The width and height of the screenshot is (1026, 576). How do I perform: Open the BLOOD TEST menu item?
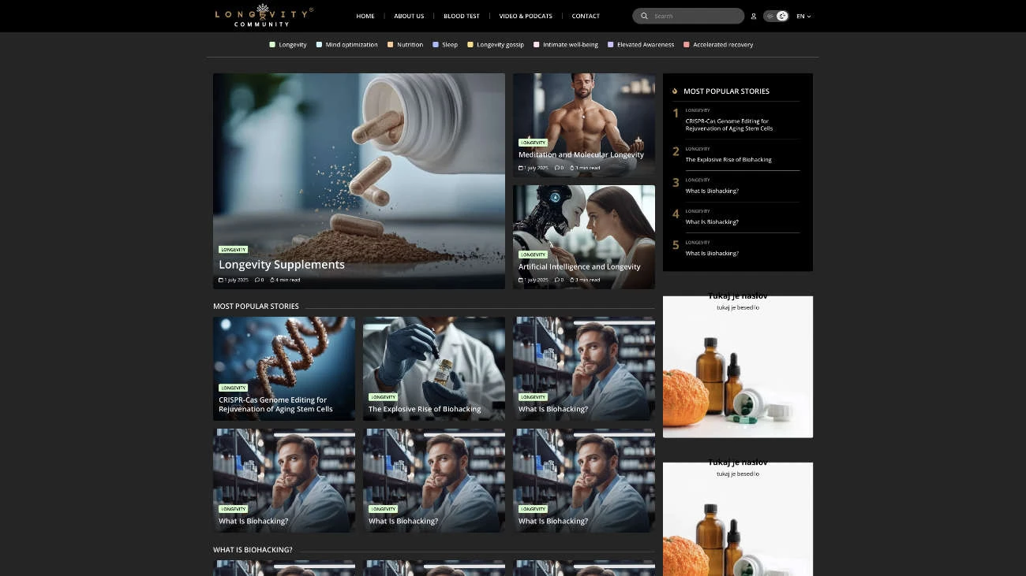coord(461,16)
